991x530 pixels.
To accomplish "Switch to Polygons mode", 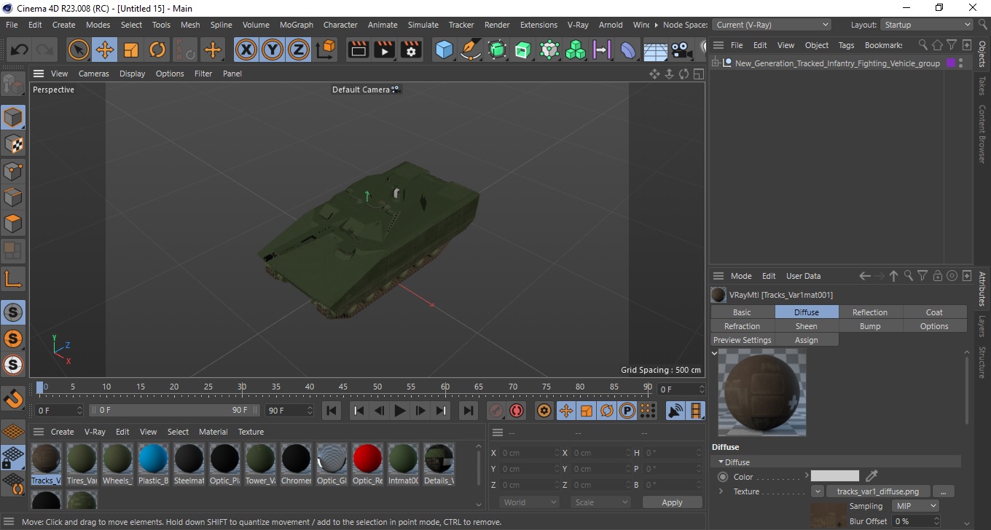I will pos(13,224).
